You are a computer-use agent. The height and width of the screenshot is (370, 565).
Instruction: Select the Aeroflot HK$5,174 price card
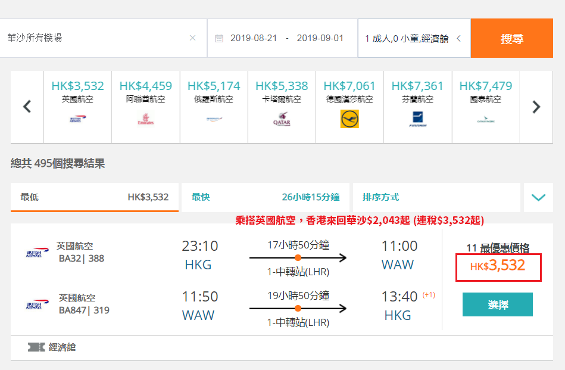click(214, 107)
